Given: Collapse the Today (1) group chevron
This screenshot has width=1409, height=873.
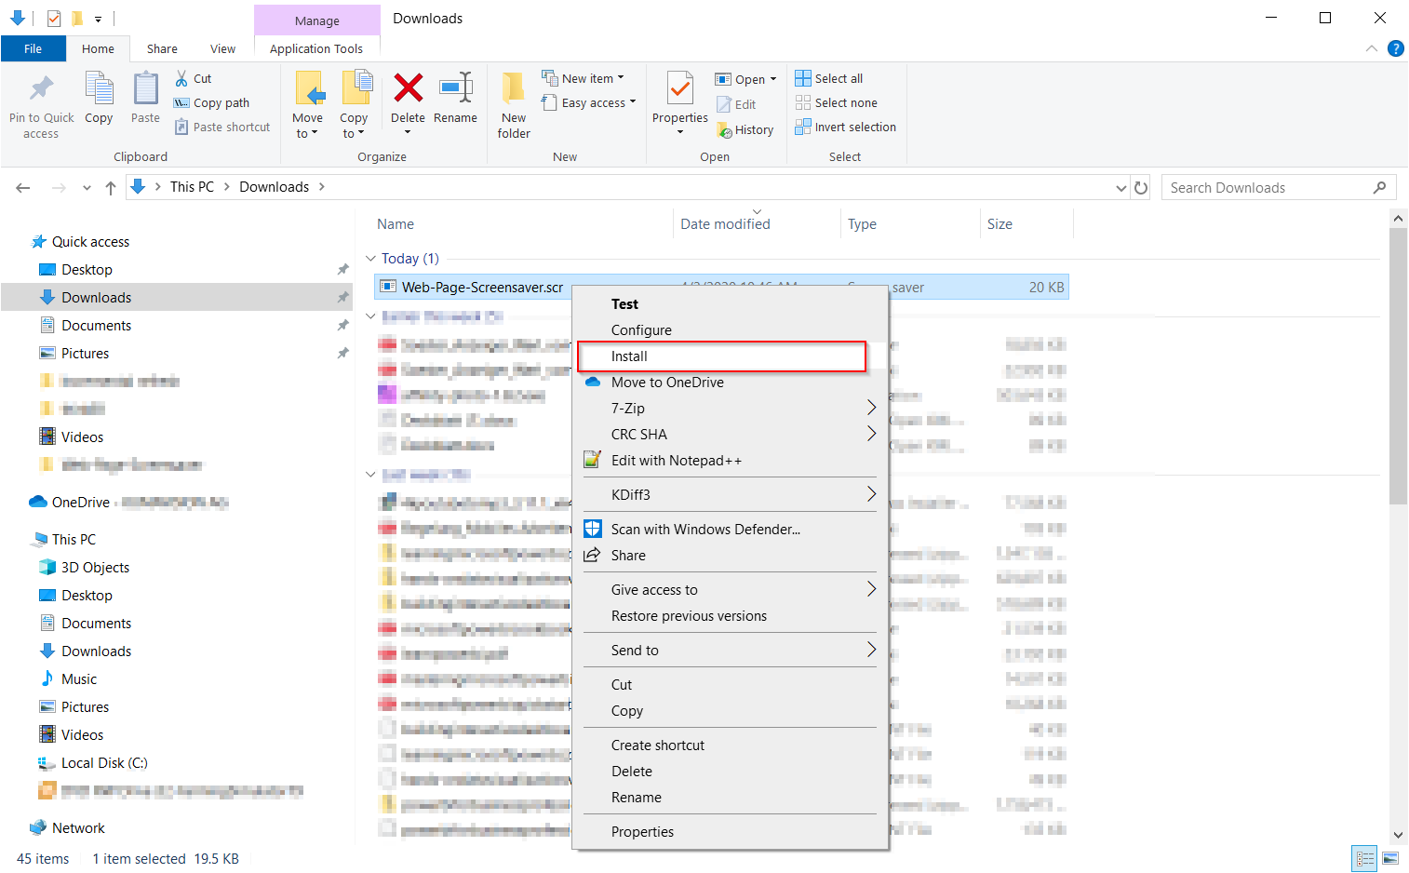Looking at the screenshot, I should click(370, 259).
